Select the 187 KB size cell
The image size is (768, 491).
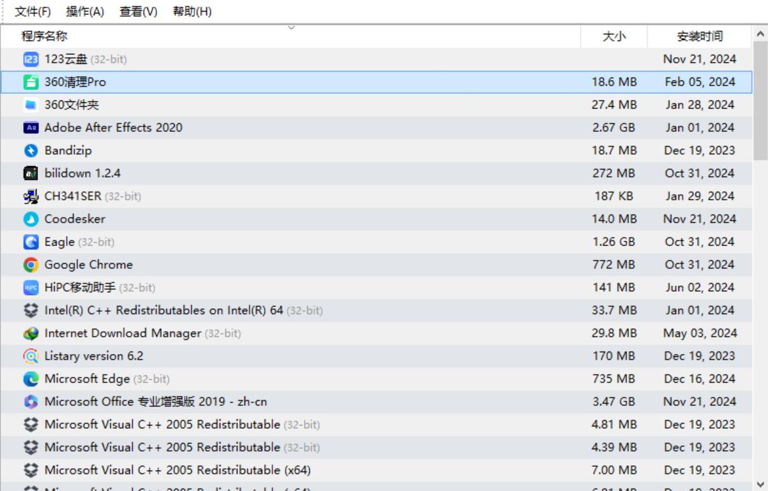click(614, 196)
